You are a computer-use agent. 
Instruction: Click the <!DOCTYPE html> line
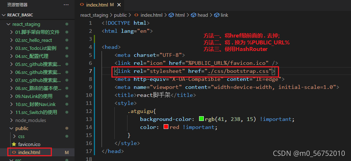pos(126,23)
